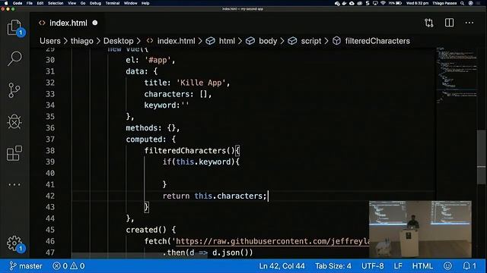The image size is (487, 273).
Task: Open the Extensions view
Action: click(x=14, y=153)
